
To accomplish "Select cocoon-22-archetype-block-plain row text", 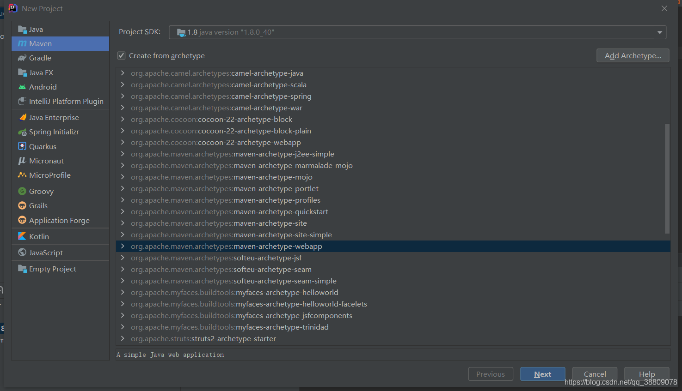I will tap(221, 131).
